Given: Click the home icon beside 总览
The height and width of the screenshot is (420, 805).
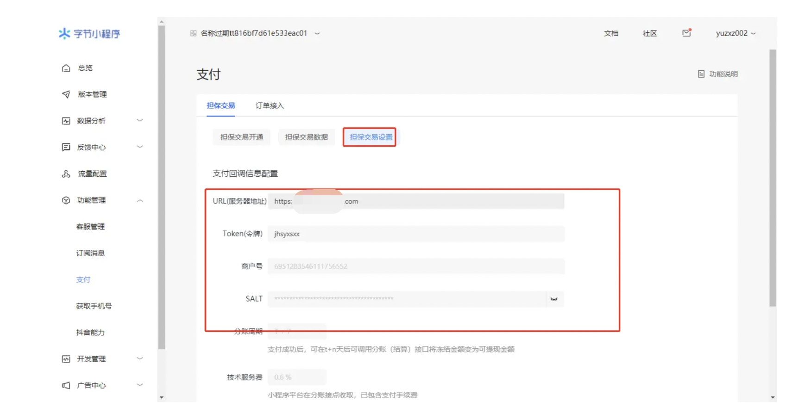Looking at the screenshot, I should (66, 68).
